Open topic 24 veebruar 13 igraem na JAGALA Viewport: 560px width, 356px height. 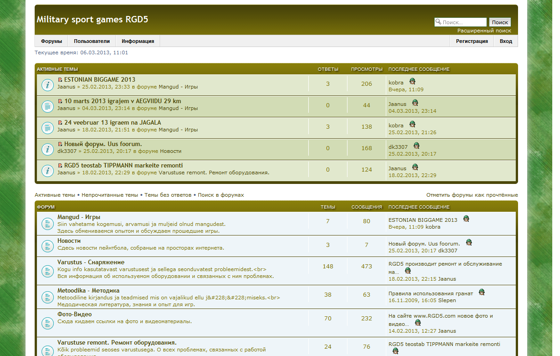point(113,123)
